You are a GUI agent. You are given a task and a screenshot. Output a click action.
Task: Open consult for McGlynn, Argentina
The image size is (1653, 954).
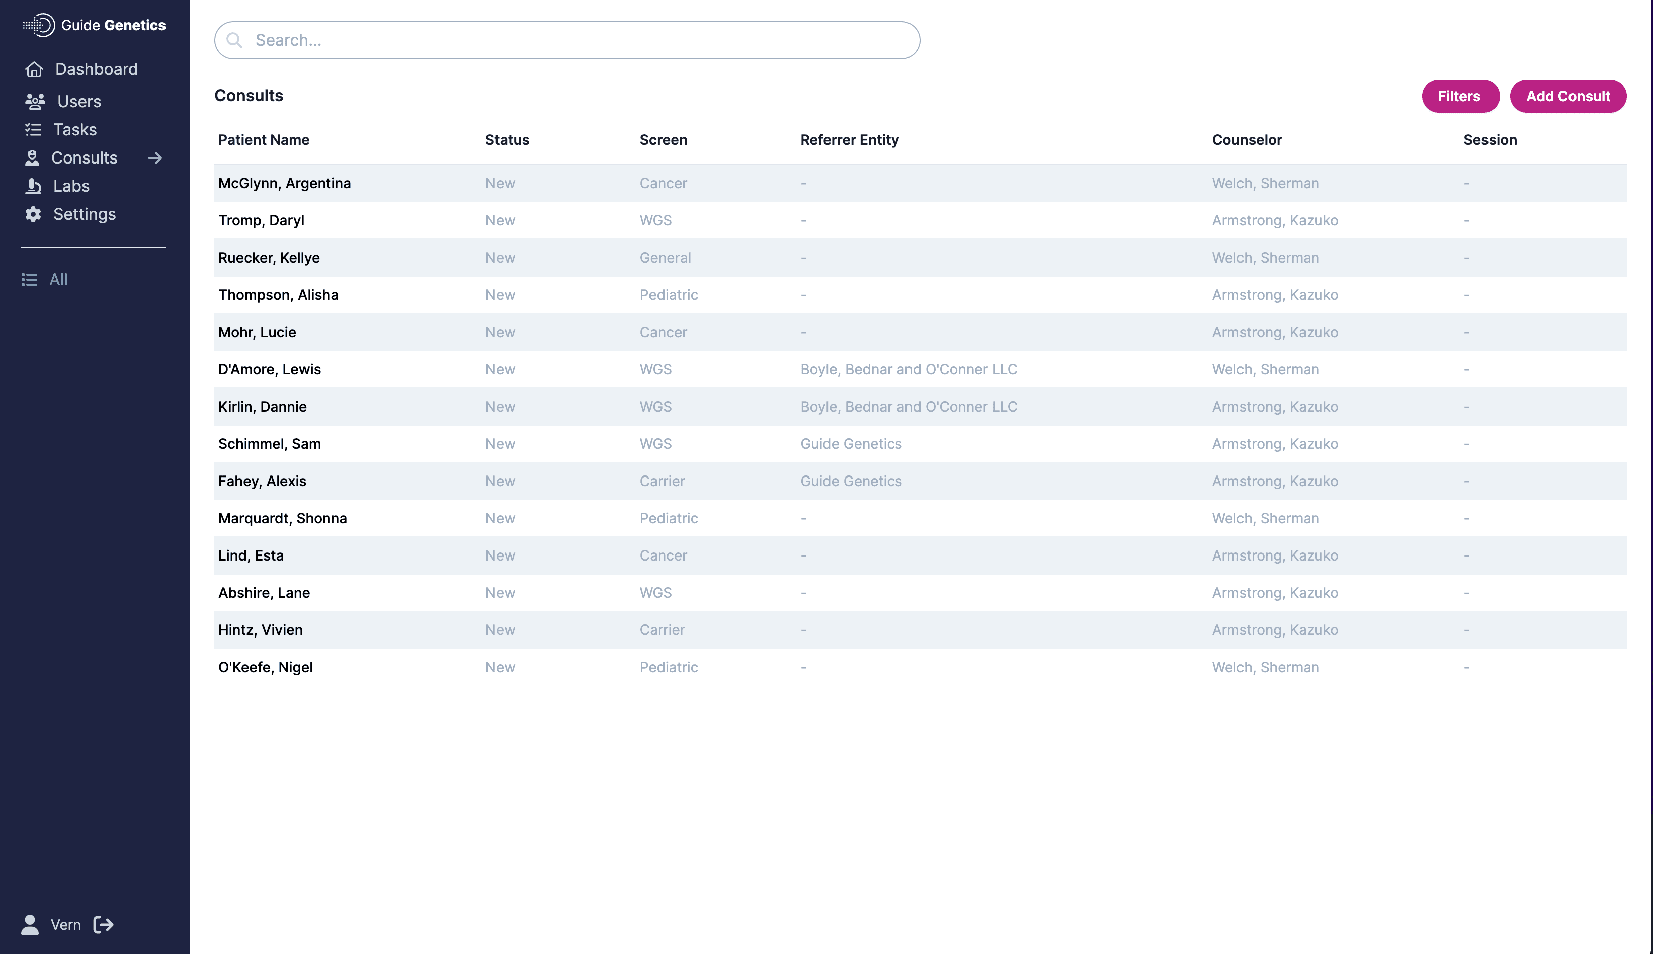pyautogui.click(x=285, y=183)
